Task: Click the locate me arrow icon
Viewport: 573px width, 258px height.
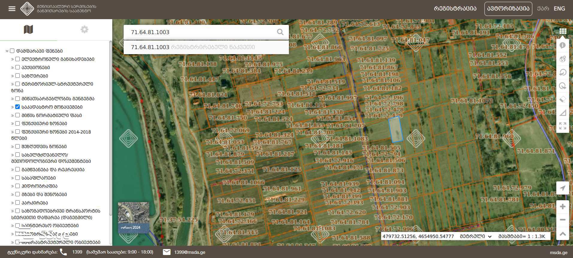Action: pyautogui.click(x=563, y=188)
